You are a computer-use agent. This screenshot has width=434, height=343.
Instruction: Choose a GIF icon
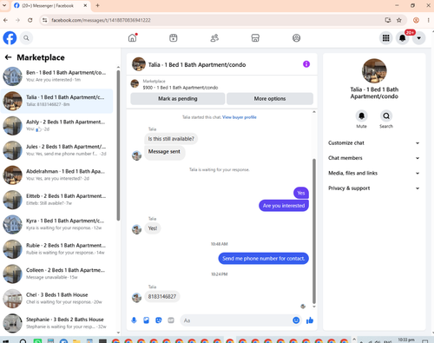[171, 320]
